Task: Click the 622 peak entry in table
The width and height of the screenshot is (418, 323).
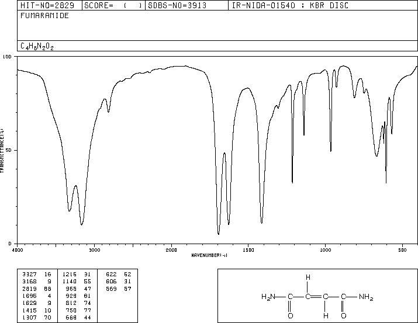Action: 112,275
